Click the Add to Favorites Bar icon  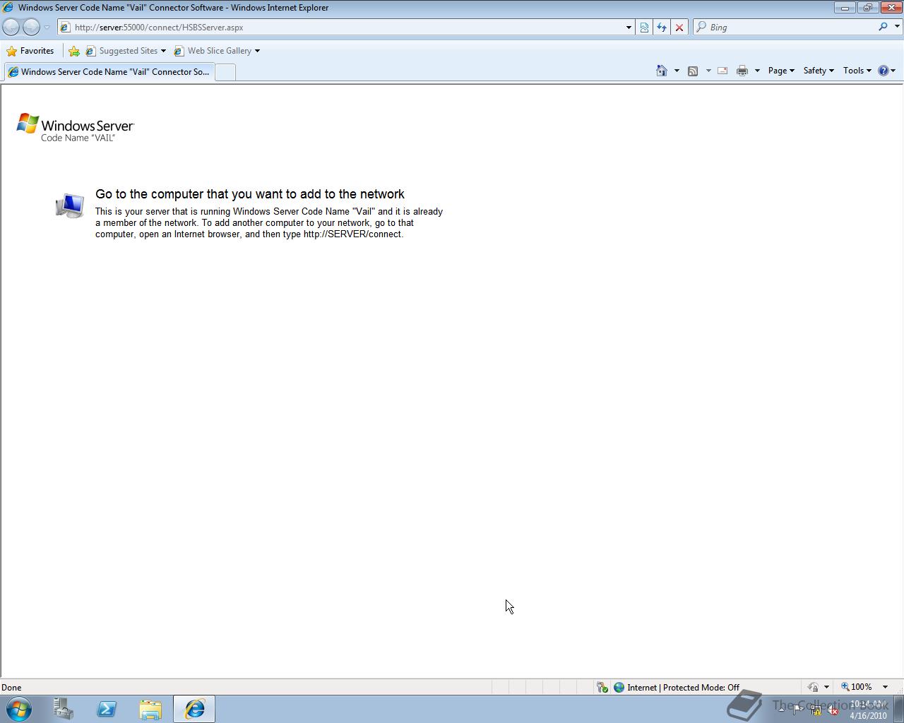point(74,51)
